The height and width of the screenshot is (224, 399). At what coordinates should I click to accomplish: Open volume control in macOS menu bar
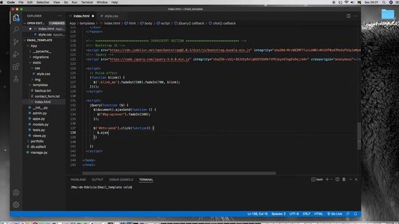pyautogui.click(x=353, y=2)
